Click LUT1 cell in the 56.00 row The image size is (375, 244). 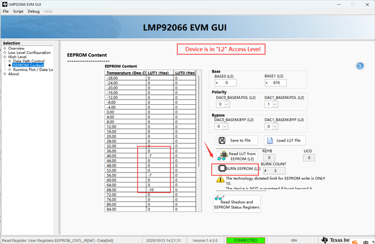point(160,175)
